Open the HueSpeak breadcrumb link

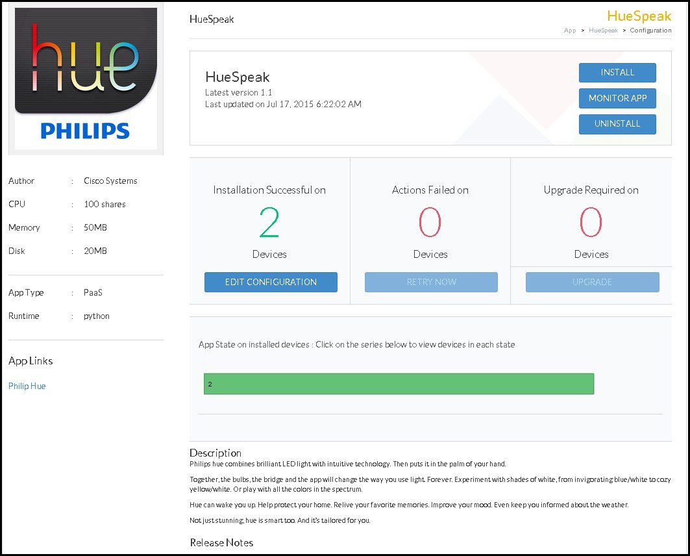(603, 31)
